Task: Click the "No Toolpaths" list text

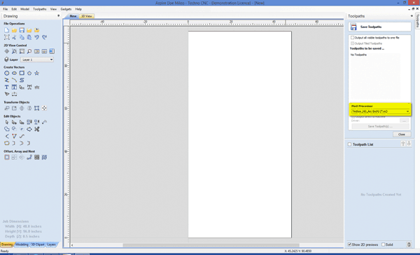Action: point(358,55)
